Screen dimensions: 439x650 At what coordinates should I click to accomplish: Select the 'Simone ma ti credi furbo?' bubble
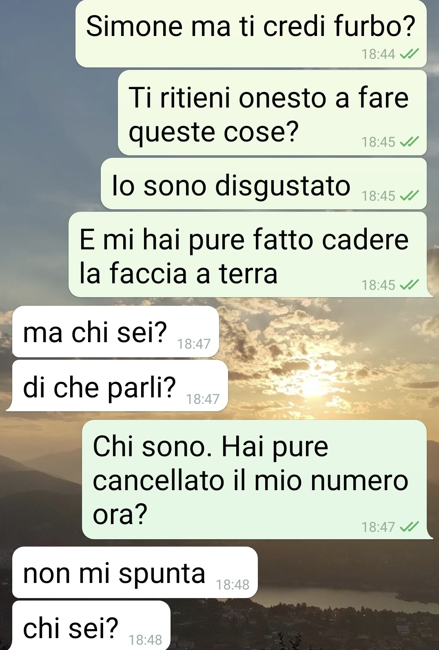click(251, 34)
